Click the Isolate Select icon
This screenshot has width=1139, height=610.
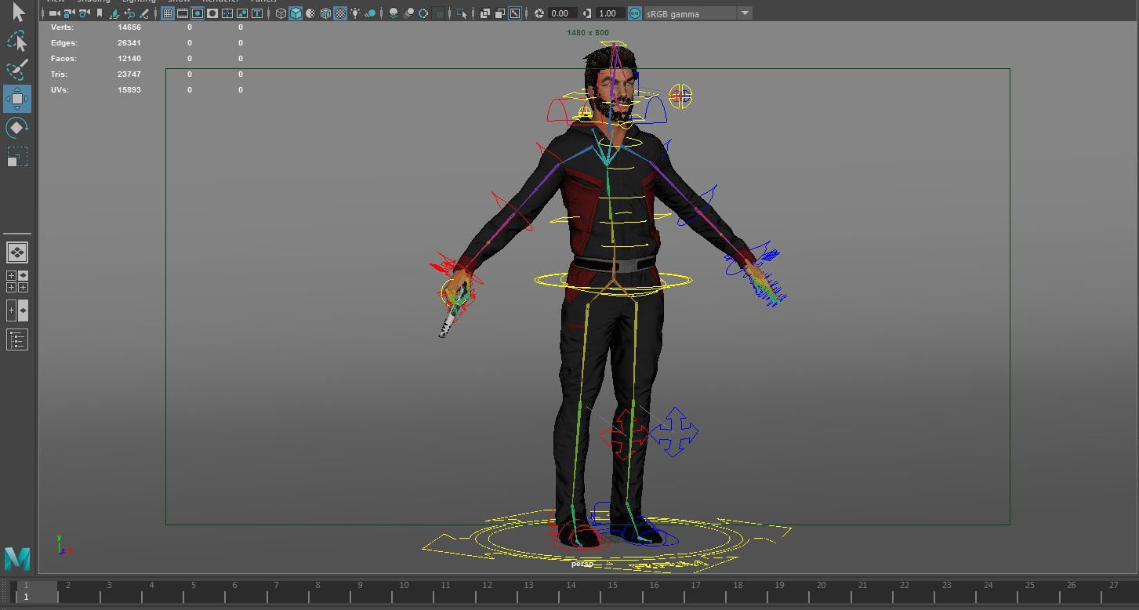point(462,13)
